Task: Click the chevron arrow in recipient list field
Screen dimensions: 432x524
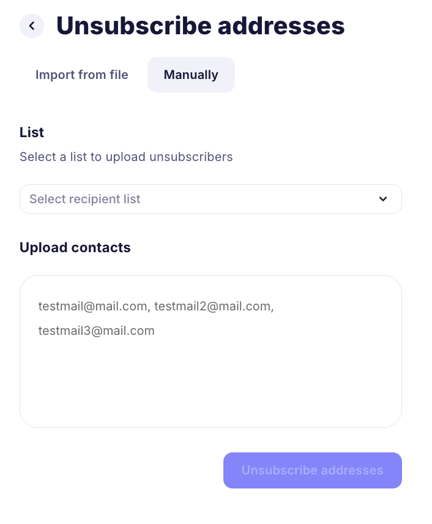Action: 383,199
